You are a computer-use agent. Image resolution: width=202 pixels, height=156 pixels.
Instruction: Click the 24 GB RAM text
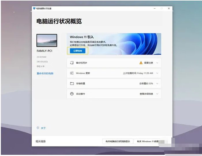[42, 57]
